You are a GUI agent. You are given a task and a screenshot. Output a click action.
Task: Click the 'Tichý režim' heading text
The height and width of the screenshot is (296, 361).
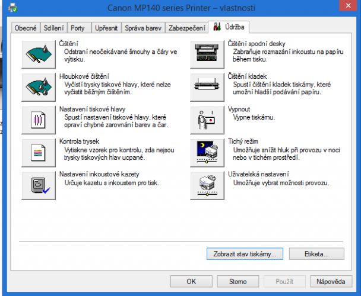point(243,141)
